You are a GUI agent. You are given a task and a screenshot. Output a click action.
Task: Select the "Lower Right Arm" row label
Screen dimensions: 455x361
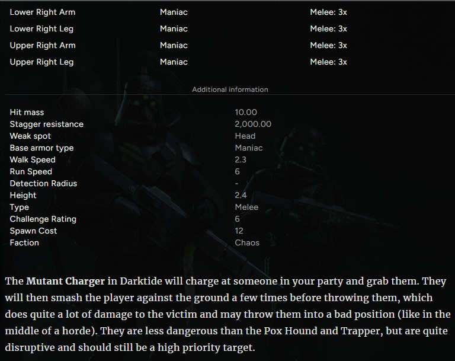[43, 12]
